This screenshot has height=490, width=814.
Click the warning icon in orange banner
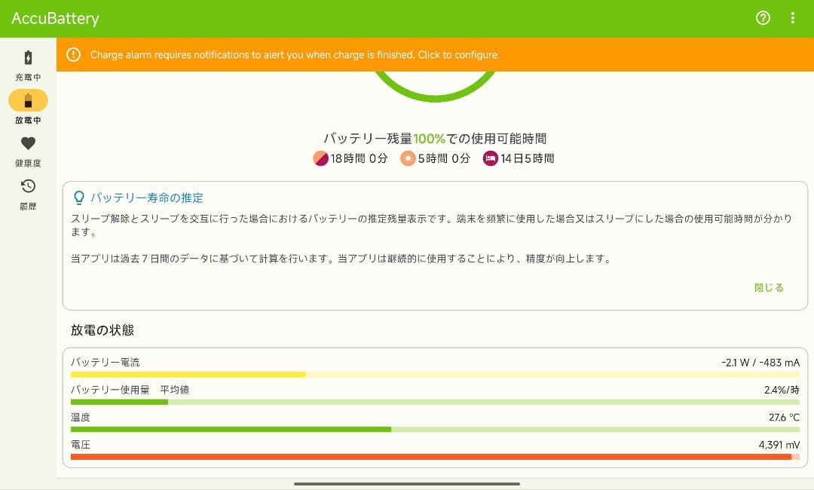click(73, 55)
